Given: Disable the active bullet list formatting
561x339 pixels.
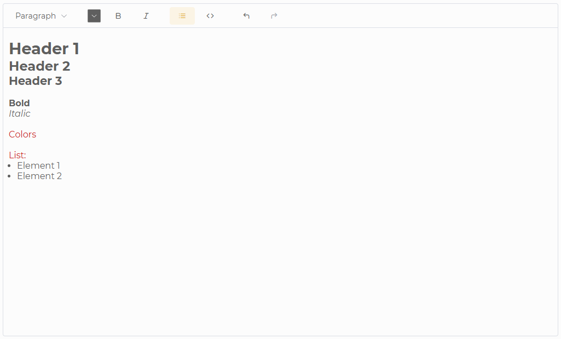Looking at the screenshot, I should 182,15.
